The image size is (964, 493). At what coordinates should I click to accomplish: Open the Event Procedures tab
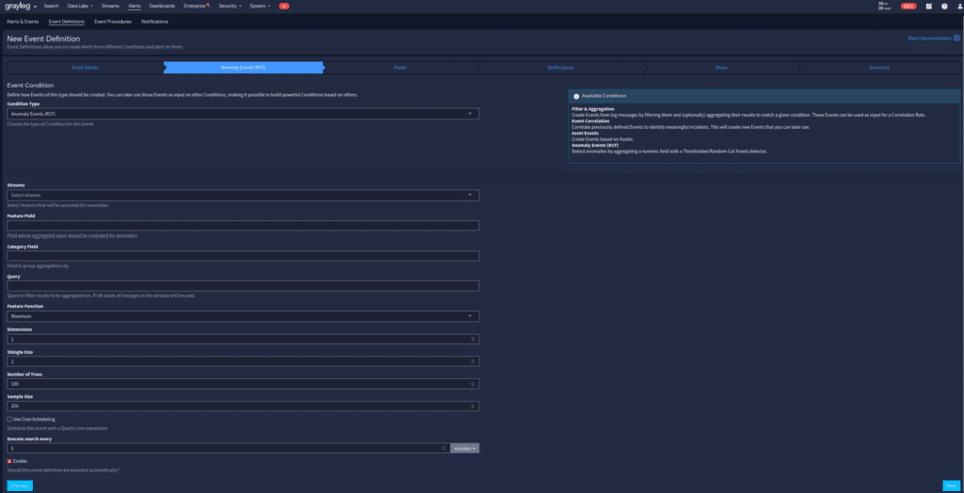[113, 20]
